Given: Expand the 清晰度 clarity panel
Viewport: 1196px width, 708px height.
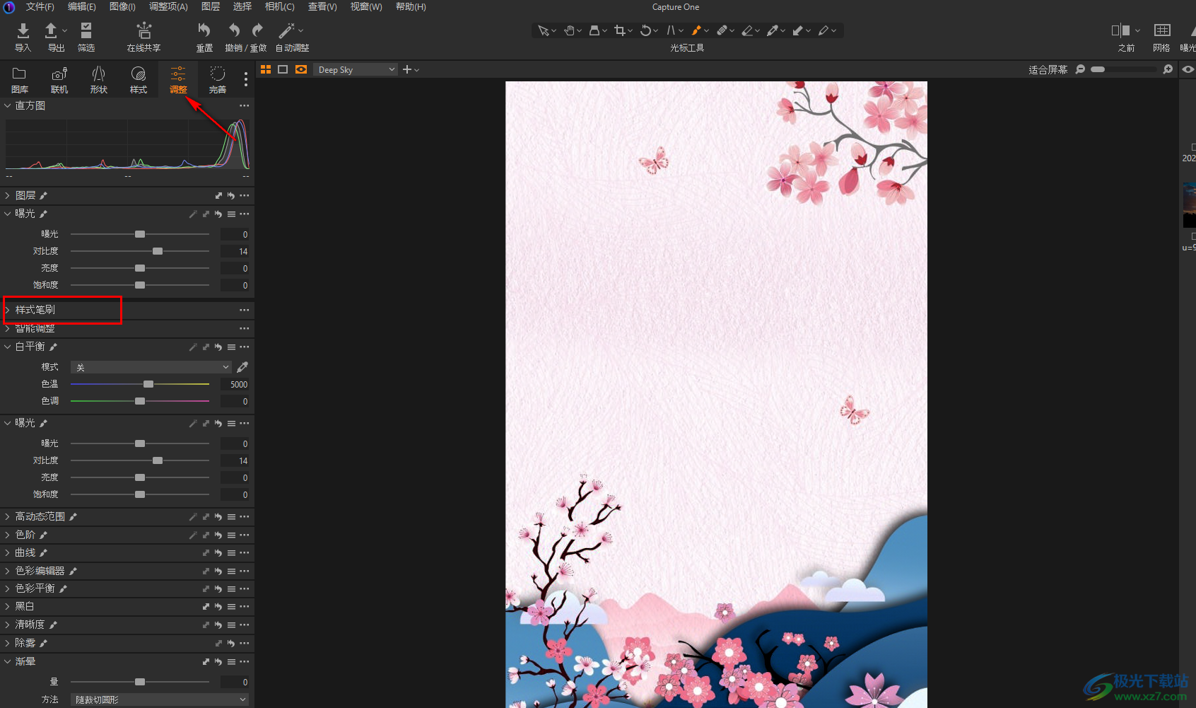Looking at the screenshot, I should [8, 625].
